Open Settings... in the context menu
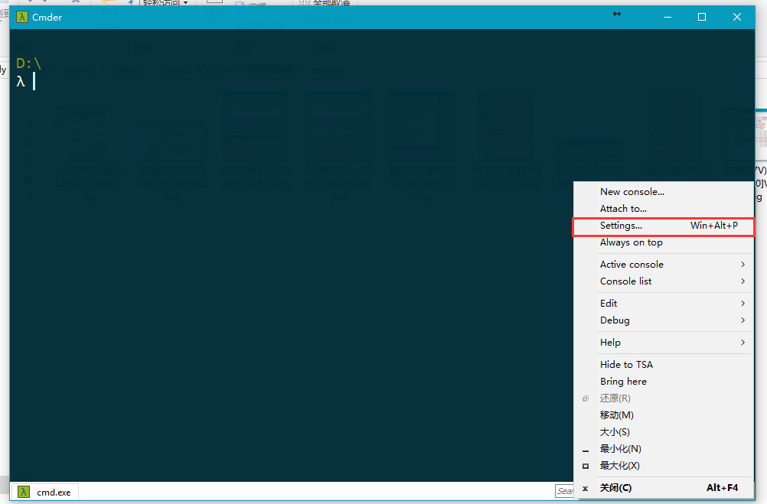767x504 pixels. 664,226
